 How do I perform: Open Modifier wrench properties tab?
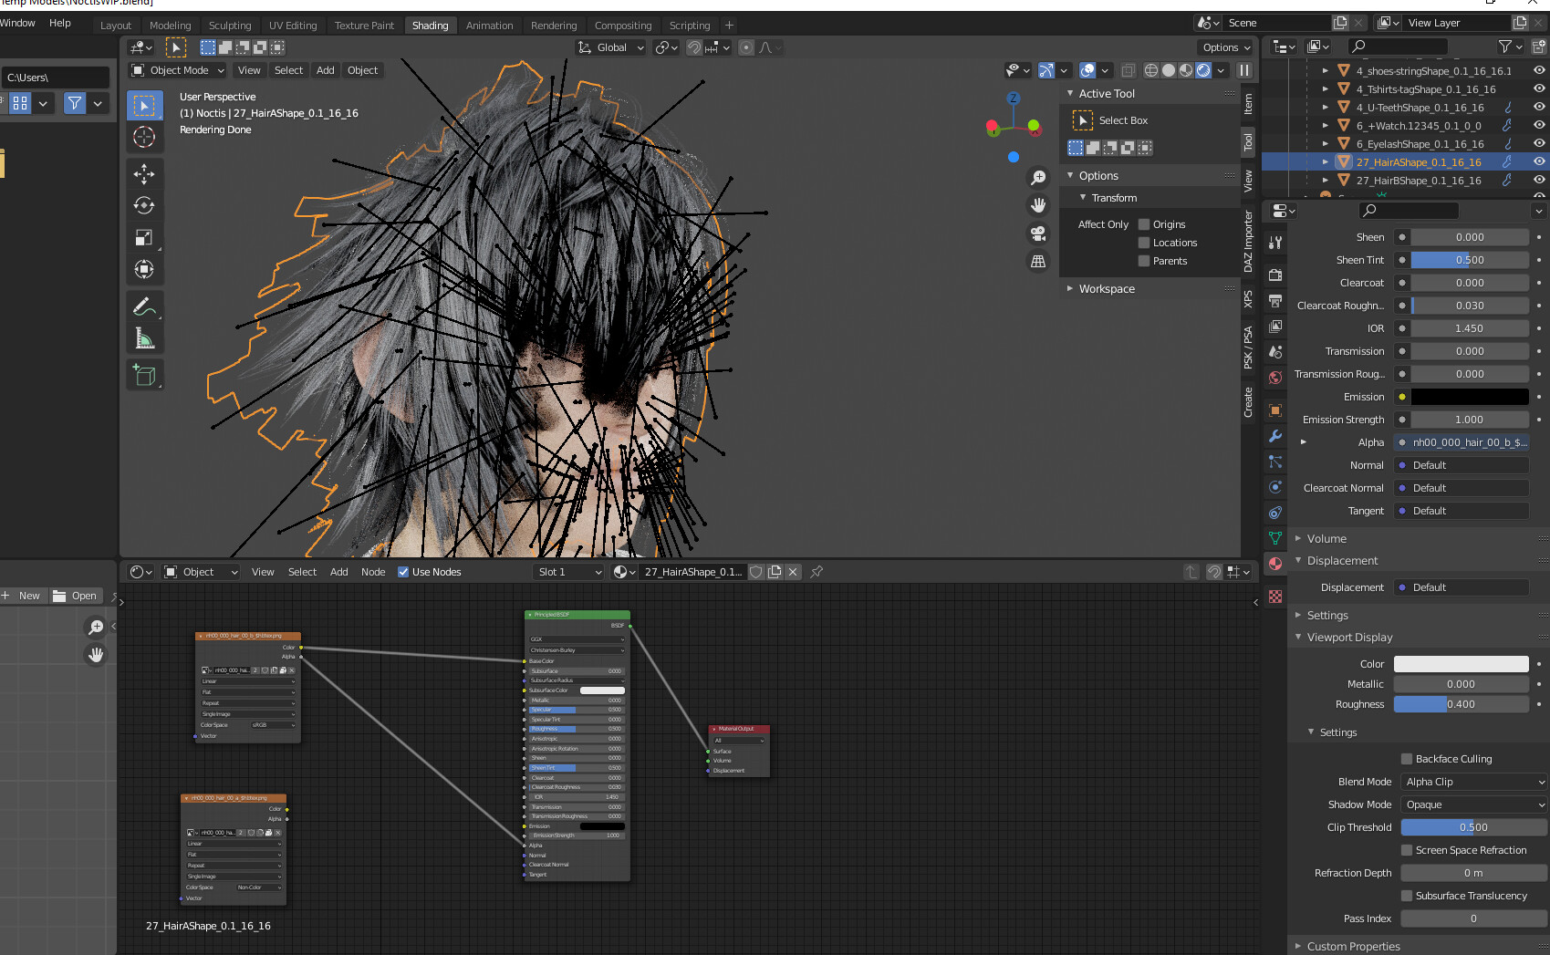pos(1275,436)
